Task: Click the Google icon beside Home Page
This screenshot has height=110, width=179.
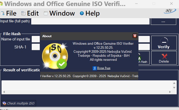Action: [94, 68]
